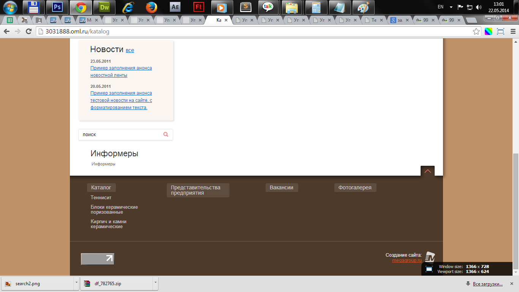Click the Информеры heading
Screen dimensions: 519x292
(x=114, y=154)
